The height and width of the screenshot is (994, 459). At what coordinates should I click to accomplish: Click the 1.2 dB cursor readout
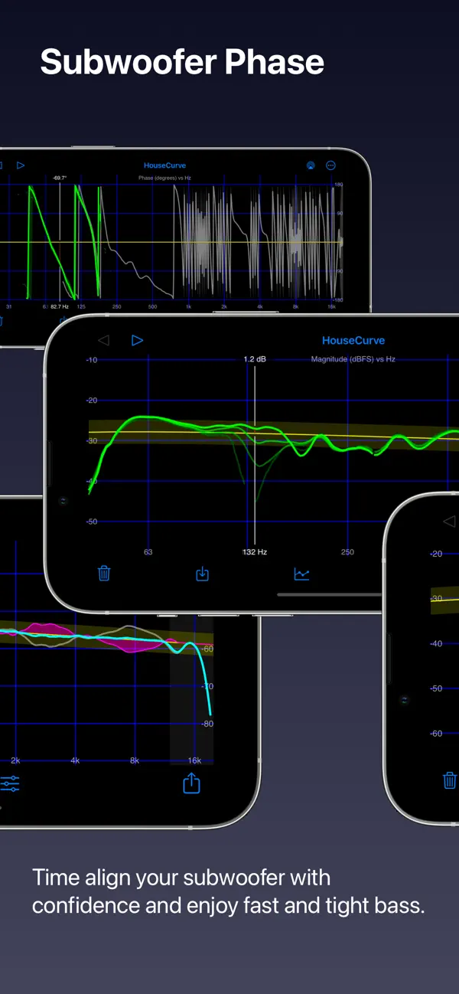coord(255,359)
